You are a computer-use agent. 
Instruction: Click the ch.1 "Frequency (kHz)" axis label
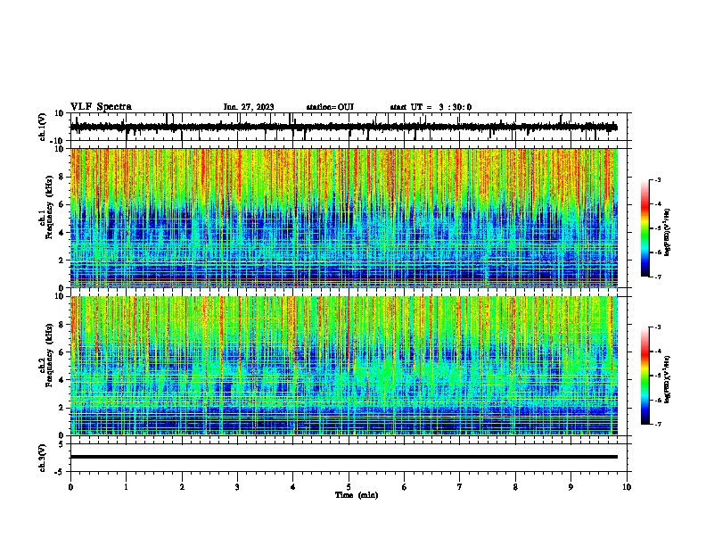(x=49, y=208)
